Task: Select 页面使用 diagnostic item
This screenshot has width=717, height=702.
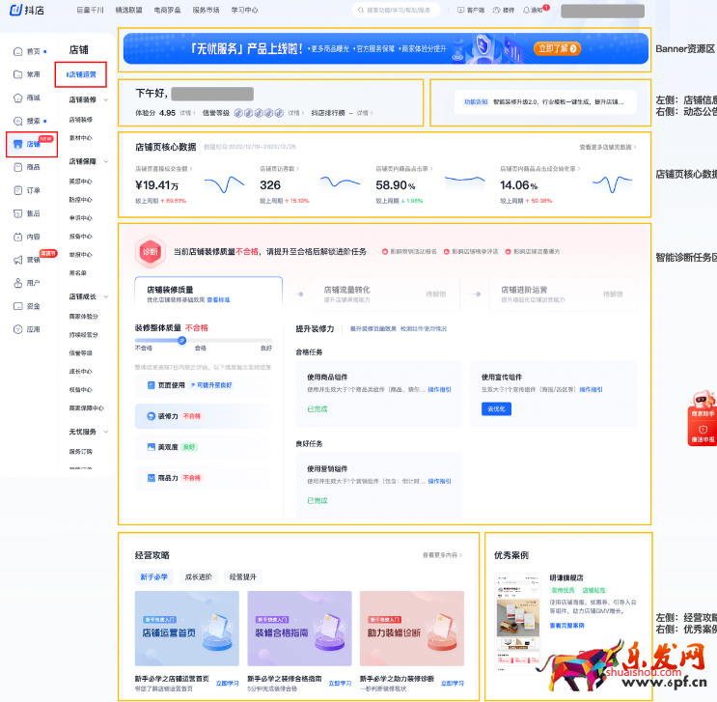Action: [x=204, y=385]
